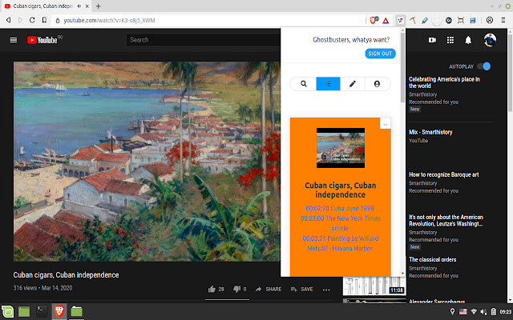513x320 pixels.
Task: Click the round white extension icon
Action: [436, 21]
